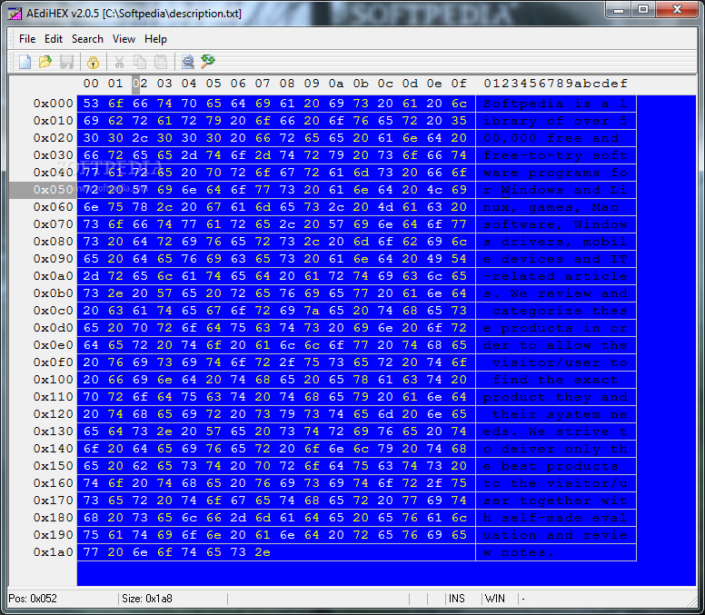Click ASCII text '-related article'
This screenshot has height=615, width=705.
pos(555,276)
